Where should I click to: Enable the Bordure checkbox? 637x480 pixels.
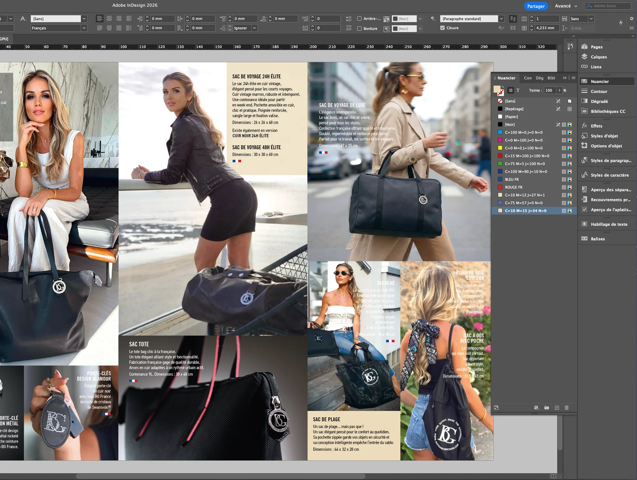pyautogui.click(x=359, y=28)
